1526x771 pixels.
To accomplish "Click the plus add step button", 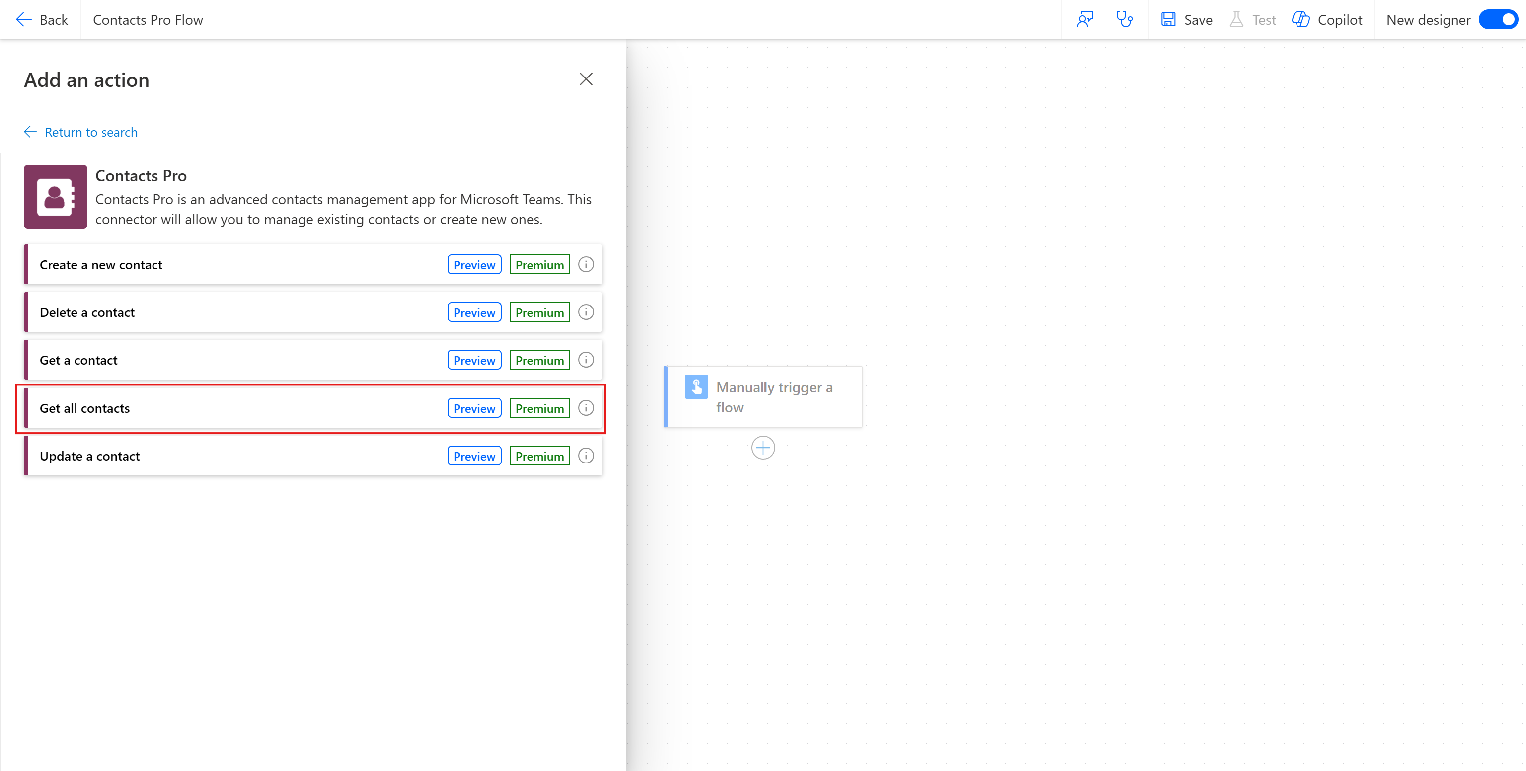I will [763, 448].
